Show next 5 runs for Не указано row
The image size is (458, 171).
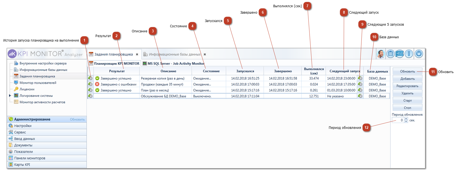(x=360, y=96)
